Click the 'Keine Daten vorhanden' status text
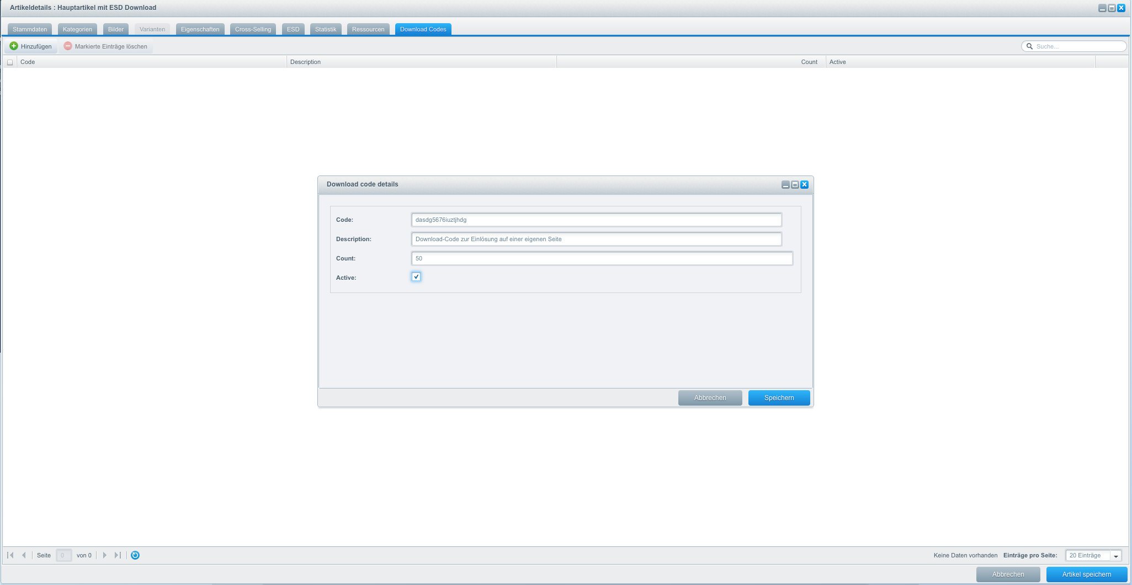This screenshot has width=1132, height=585. click(965, 556)
